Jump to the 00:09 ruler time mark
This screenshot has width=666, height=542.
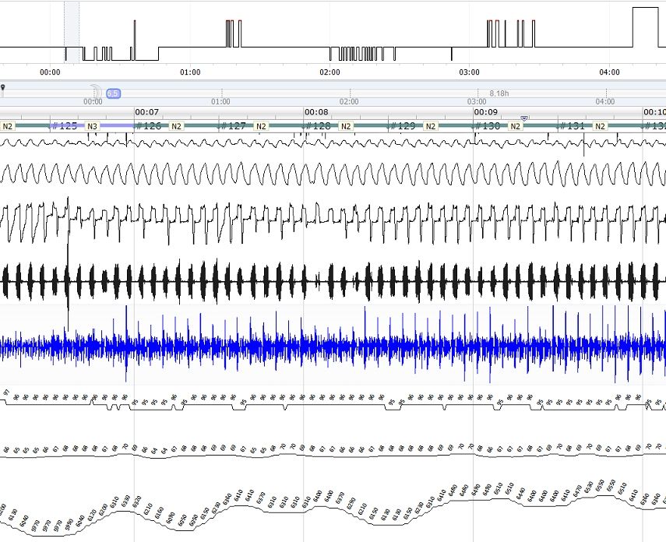486,112
